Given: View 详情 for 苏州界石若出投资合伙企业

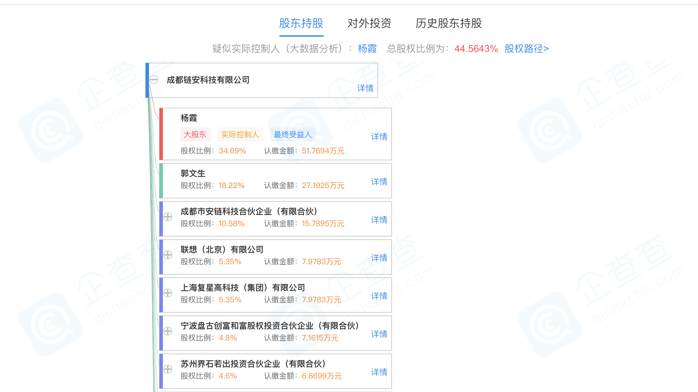Looking at the screenshot, I should click(x=379, y=372).
